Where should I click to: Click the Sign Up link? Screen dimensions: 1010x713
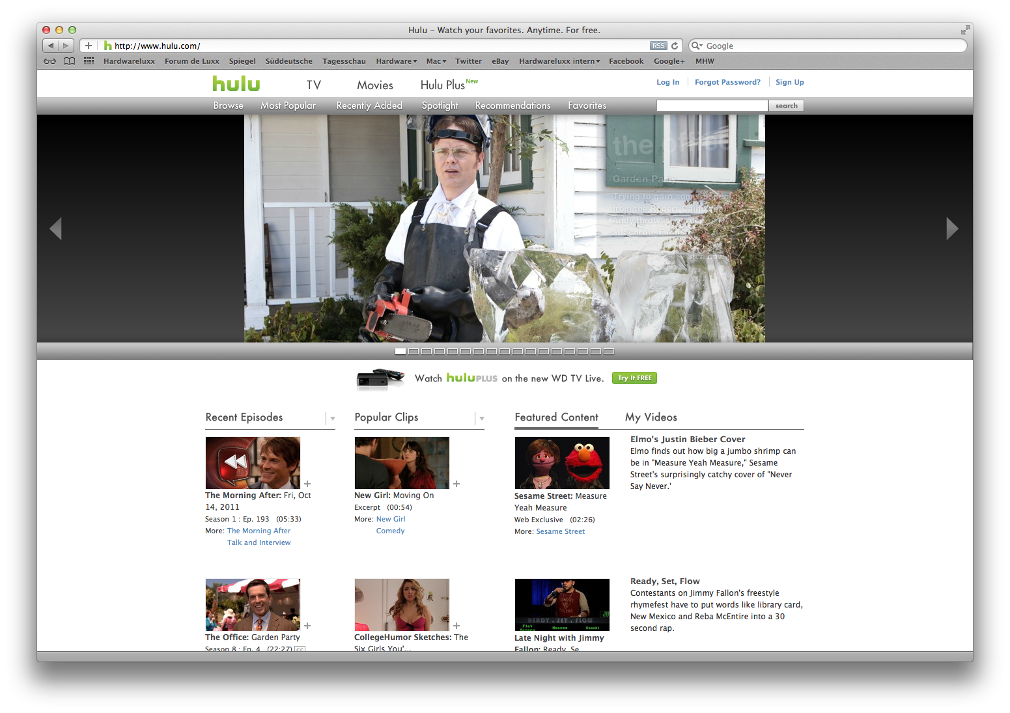tap(789, 82)
